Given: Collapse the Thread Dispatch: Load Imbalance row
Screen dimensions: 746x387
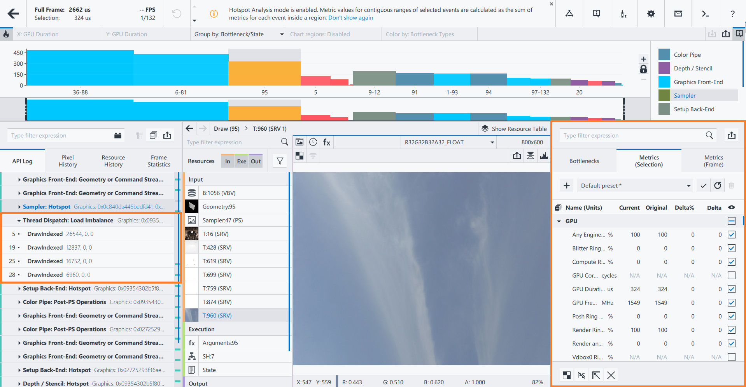Looking at the screenshot, I should 19,221.
